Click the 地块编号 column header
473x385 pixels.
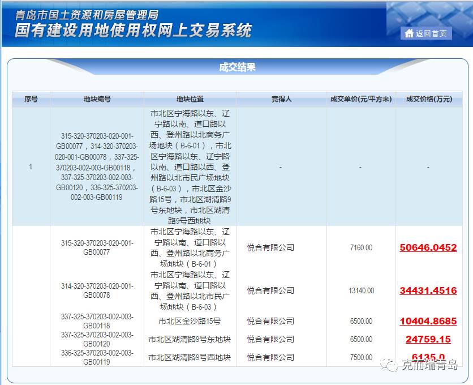97,99
